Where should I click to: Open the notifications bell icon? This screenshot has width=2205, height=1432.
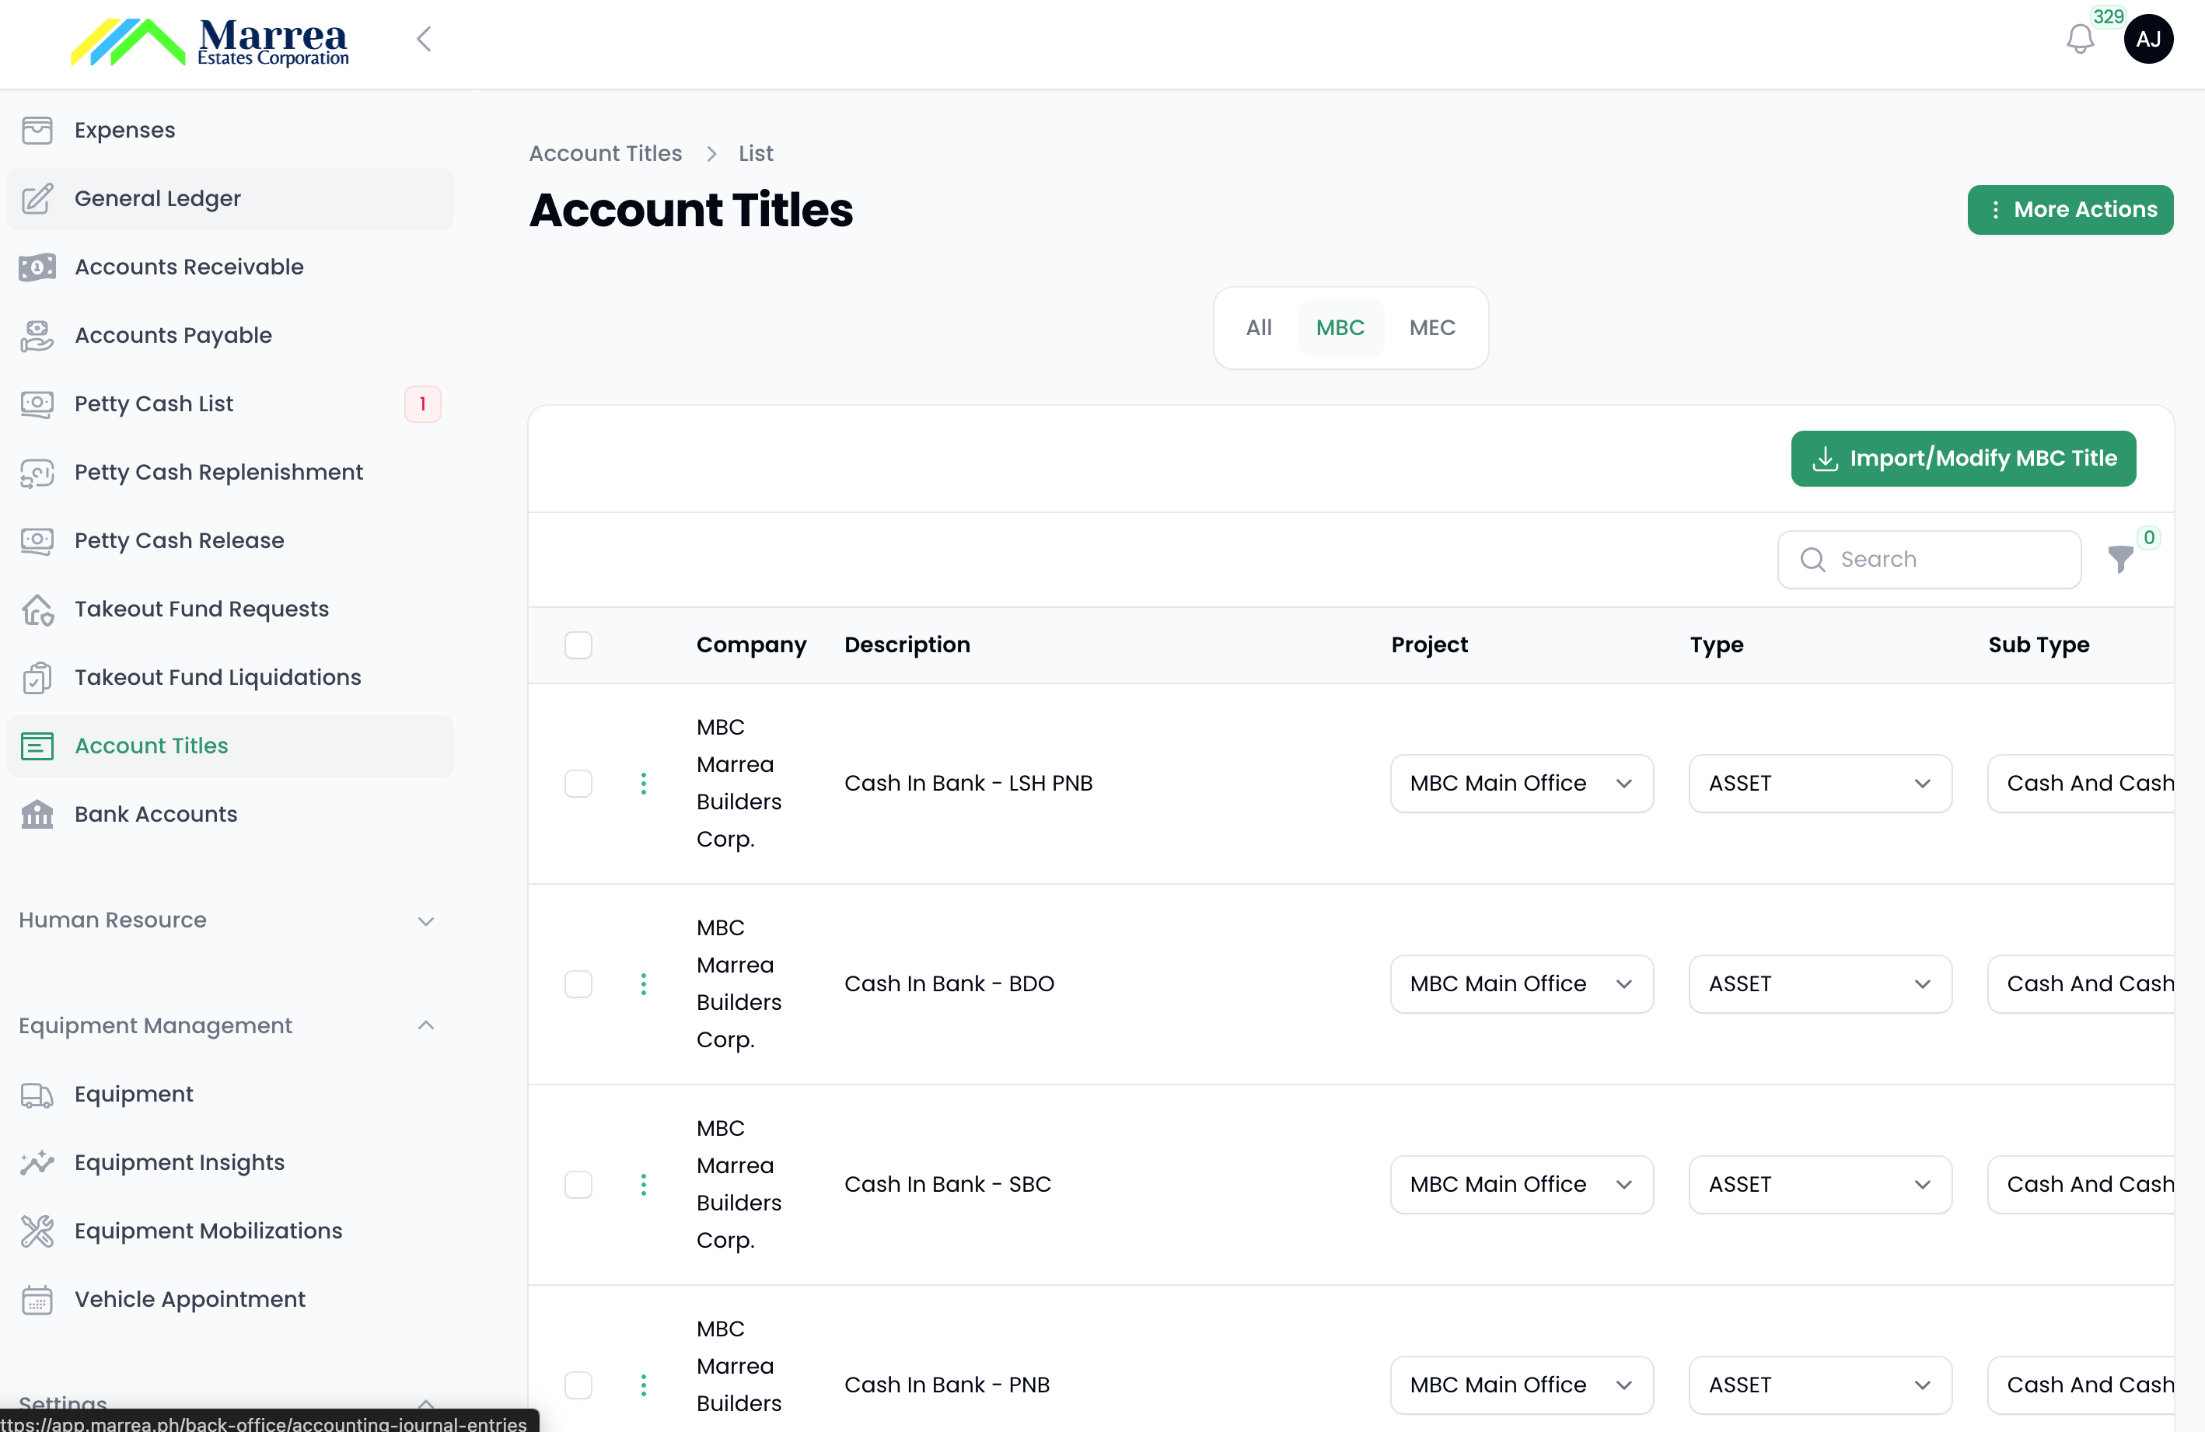point(2081,39)
